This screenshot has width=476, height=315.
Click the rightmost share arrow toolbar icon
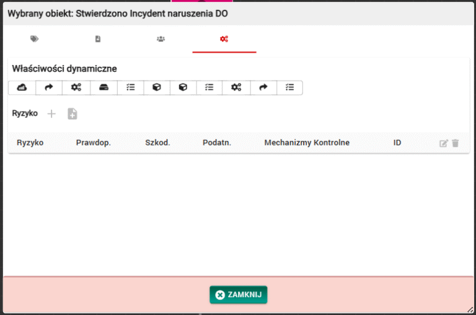[263, 88]
